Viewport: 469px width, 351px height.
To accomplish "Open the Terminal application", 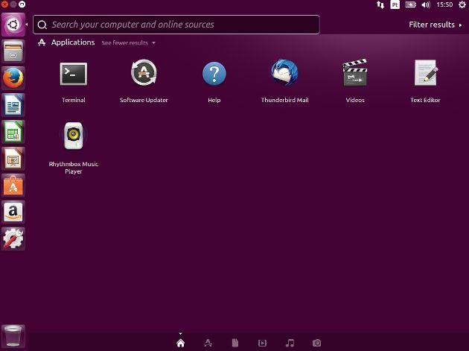I will click(x=73, y=75).
